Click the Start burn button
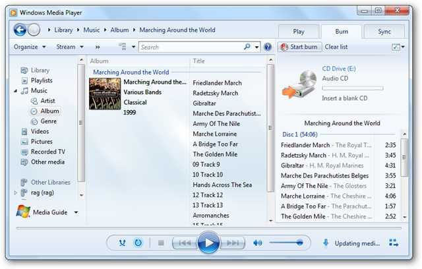 [x=299, y=47]
